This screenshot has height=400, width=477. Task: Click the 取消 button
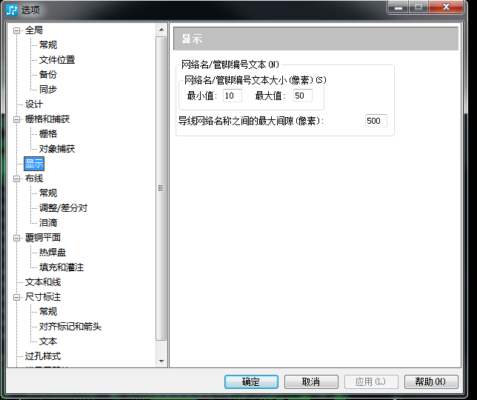[311, 381]
